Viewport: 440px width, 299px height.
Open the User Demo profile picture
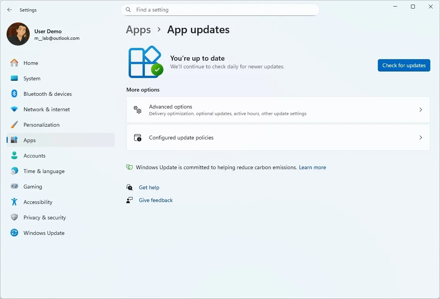(x=18, y=34)
